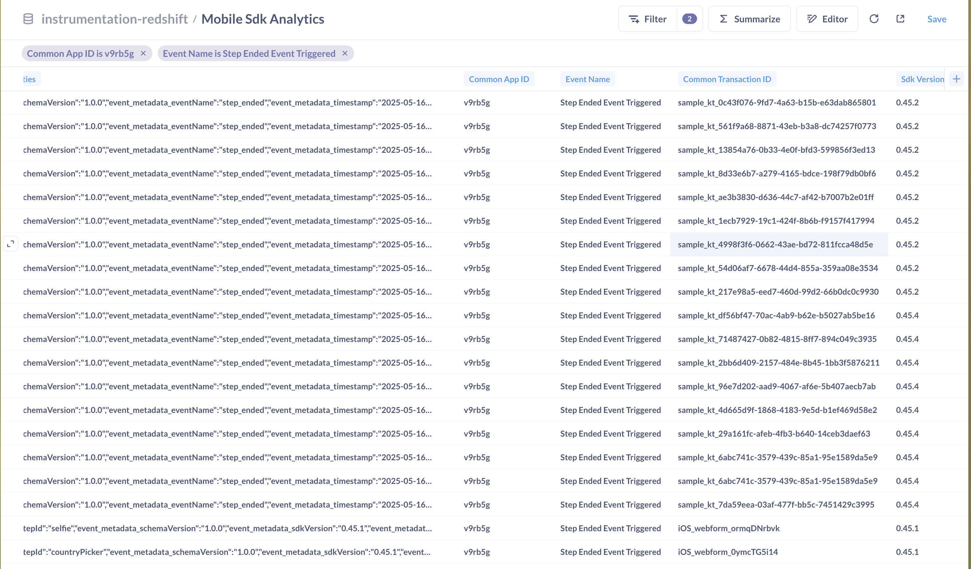Image resolution: width=971 pixels, height=569 pixels.
Task: Open the Common App ID column menu
Action: pos(499,79)
